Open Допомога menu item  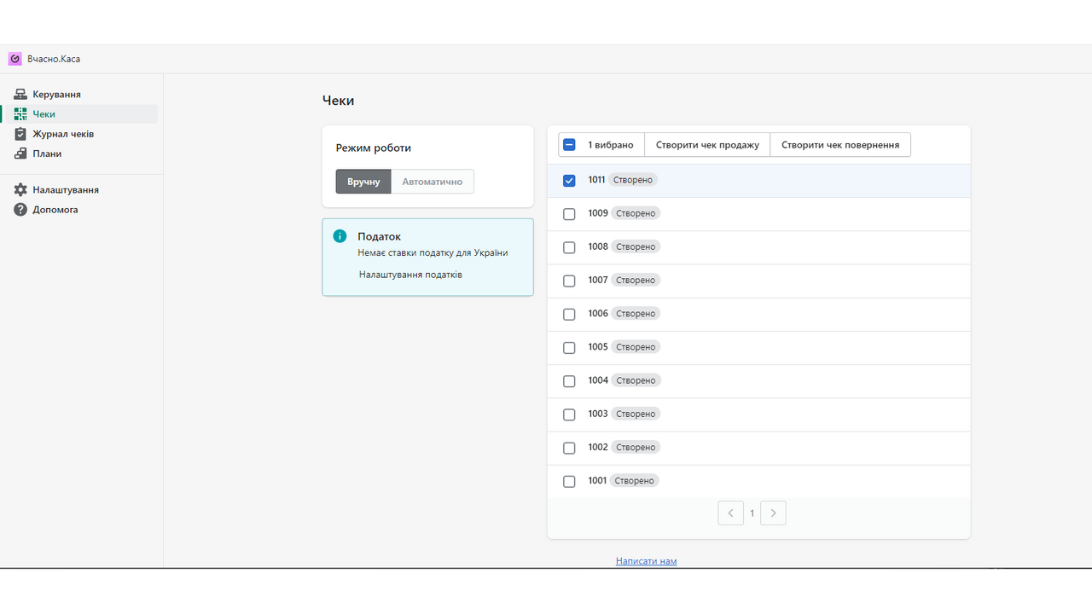click(x=79, y=209)
